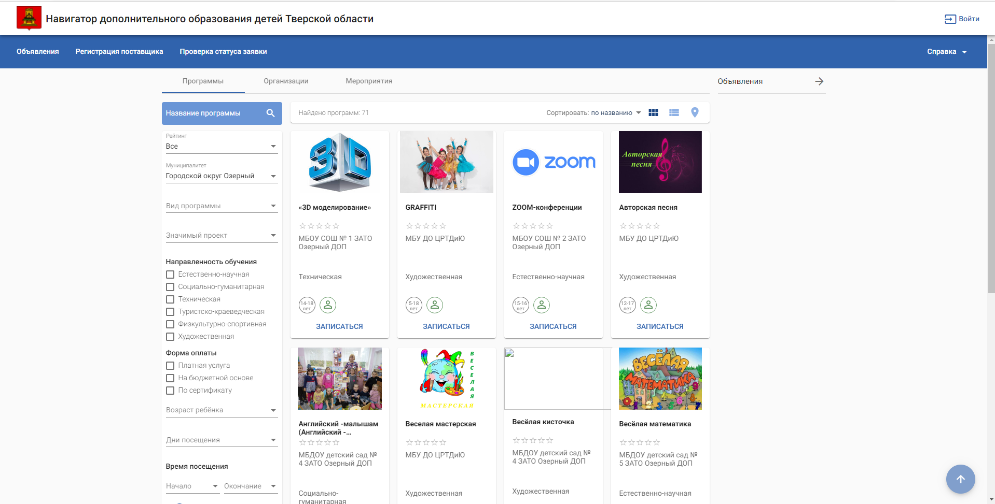The height and width of the screenshot is (504, 995).
Task: Open the Авторская песня program thumbnail
Action: click(660, 162)
